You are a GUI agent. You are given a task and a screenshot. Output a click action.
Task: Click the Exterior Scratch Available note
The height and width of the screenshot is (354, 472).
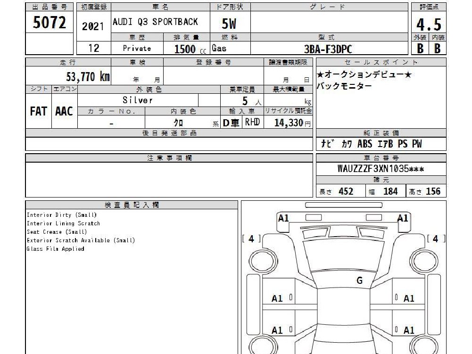click(81, 240)
